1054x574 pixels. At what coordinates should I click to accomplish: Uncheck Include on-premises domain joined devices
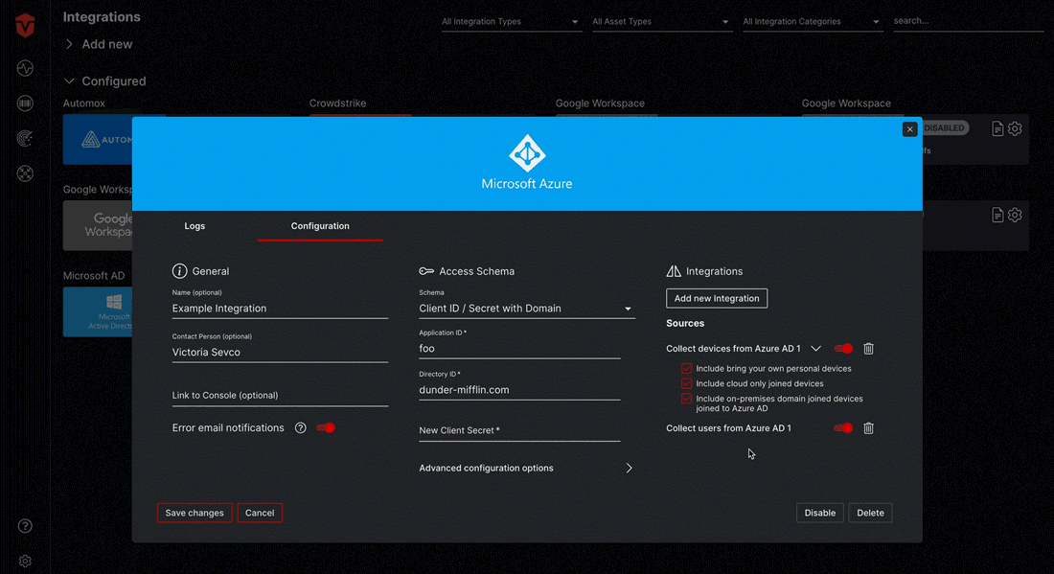click(686, 399)
